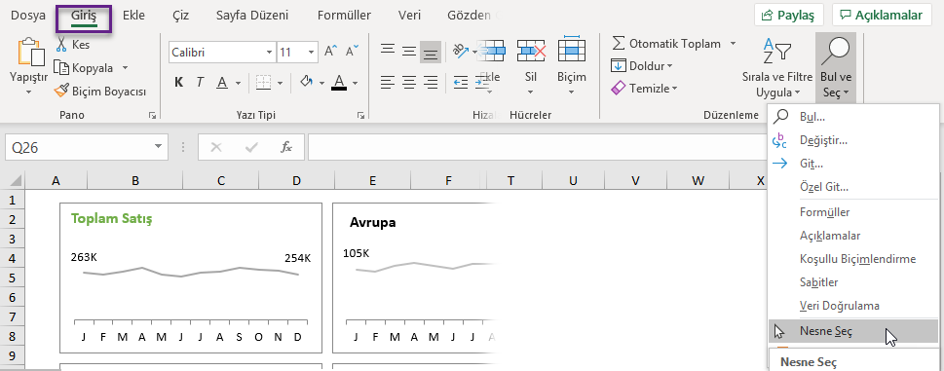
Task: Increase font size with the larger A icon
Action: 331,51
